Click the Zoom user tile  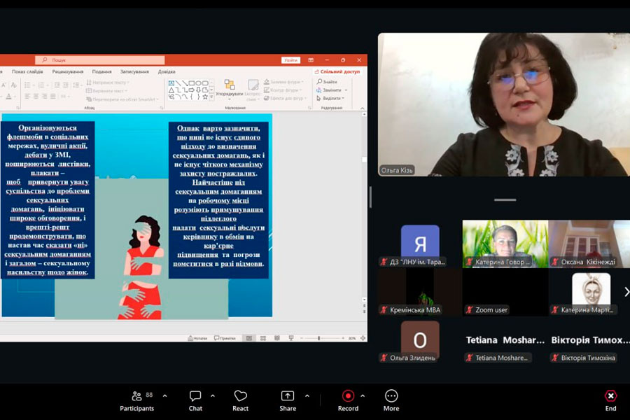coord(505,292)
